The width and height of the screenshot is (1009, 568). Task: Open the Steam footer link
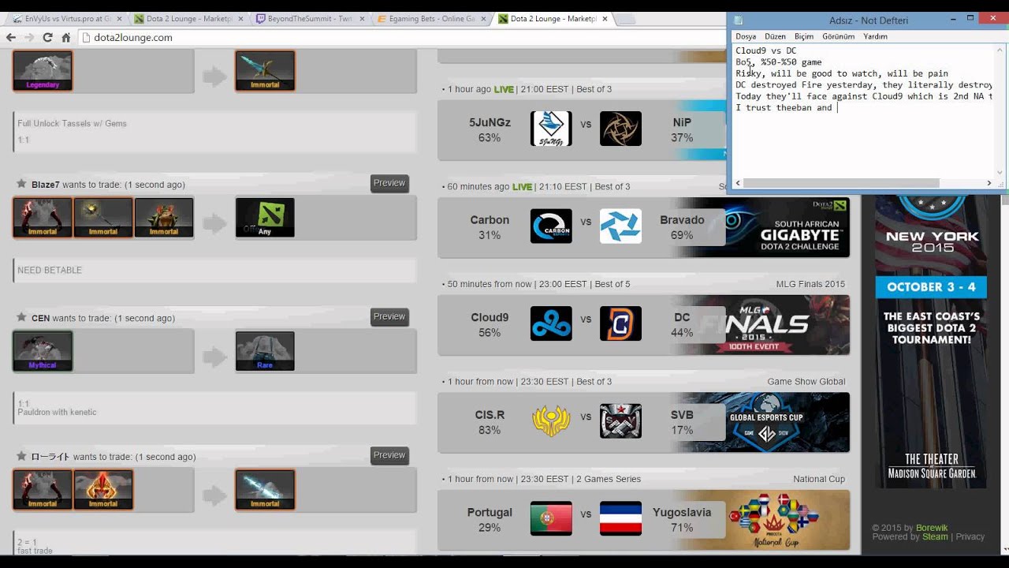(936, 536)
